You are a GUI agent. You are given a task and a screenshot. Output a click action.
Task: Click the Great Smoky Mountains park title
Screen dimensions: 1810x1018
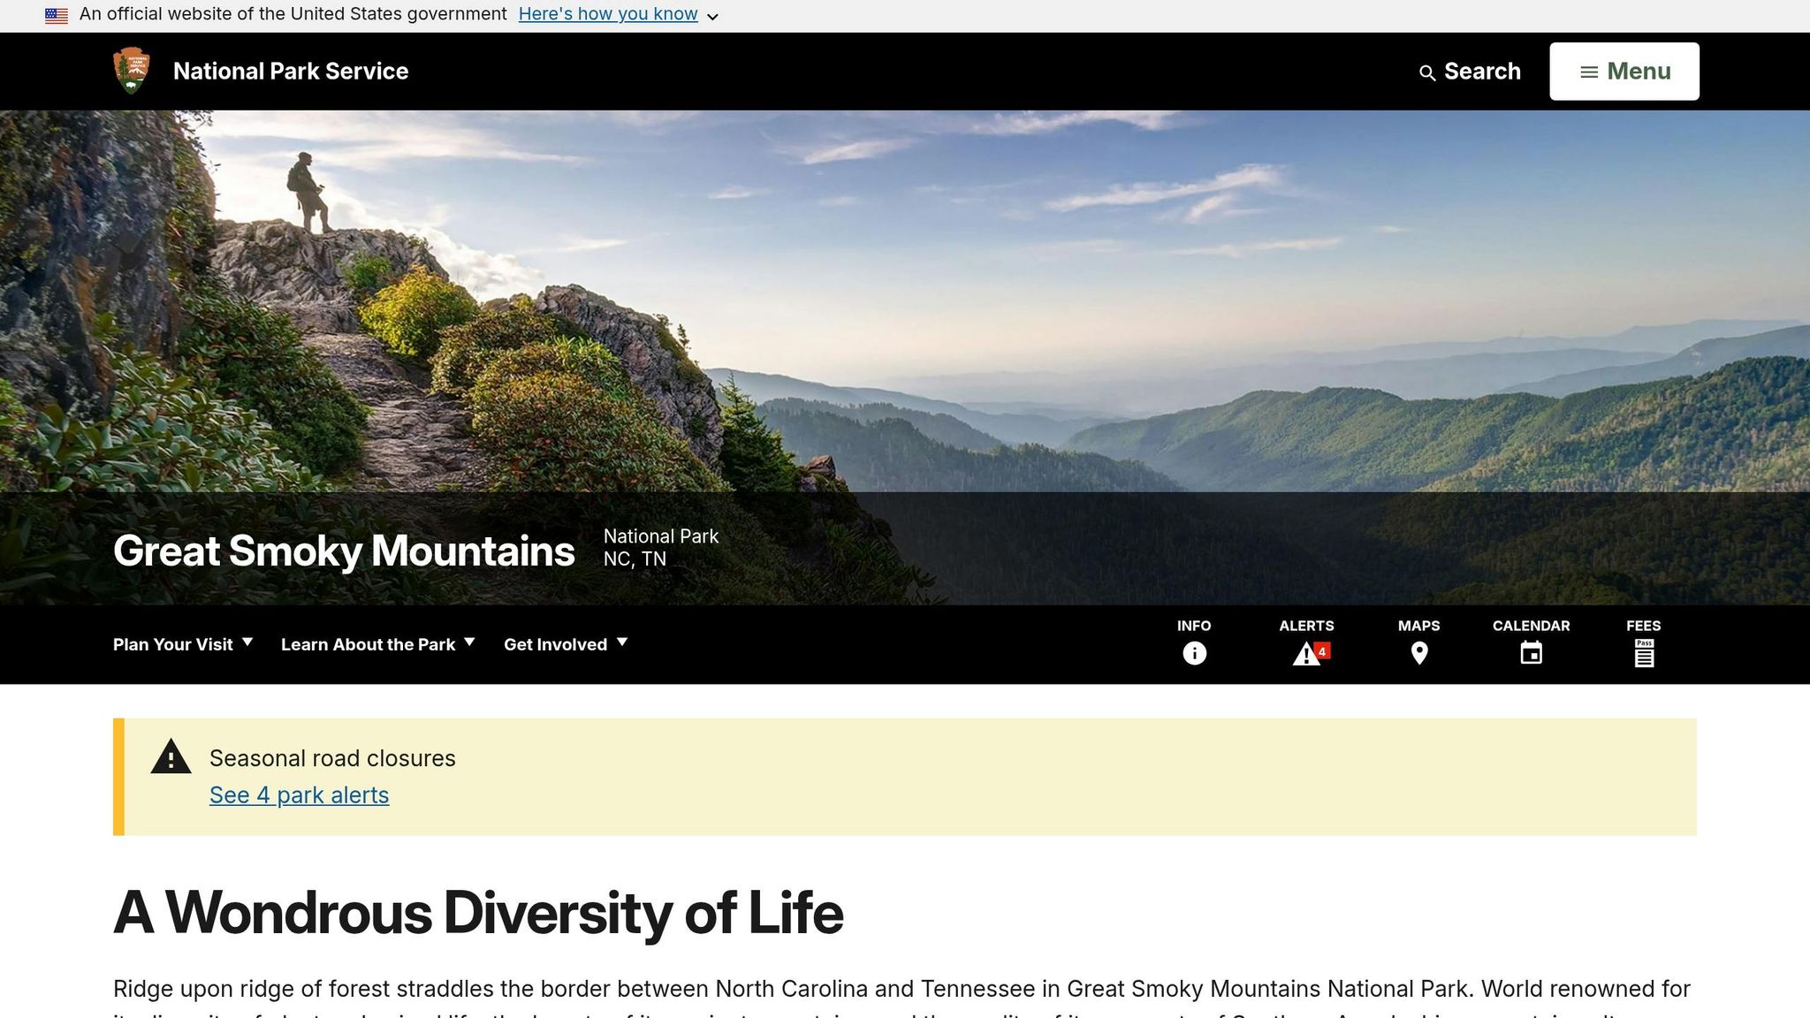point(344,551)
